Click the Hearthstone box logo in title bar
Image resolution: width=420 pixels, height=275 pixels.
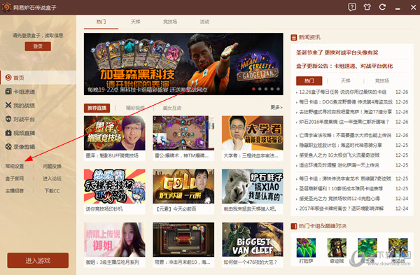[x=6, y=7]
